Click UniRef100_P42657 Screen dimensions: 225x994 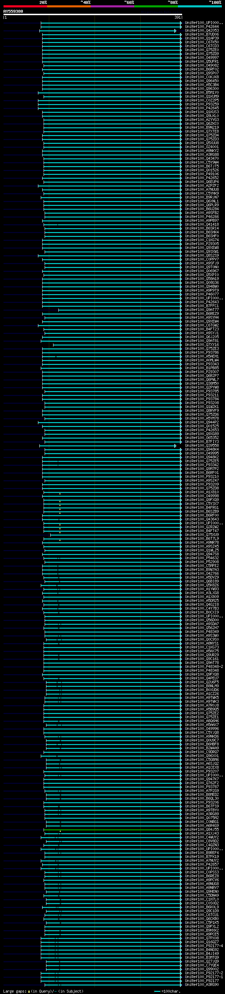[x=202, y=864]
